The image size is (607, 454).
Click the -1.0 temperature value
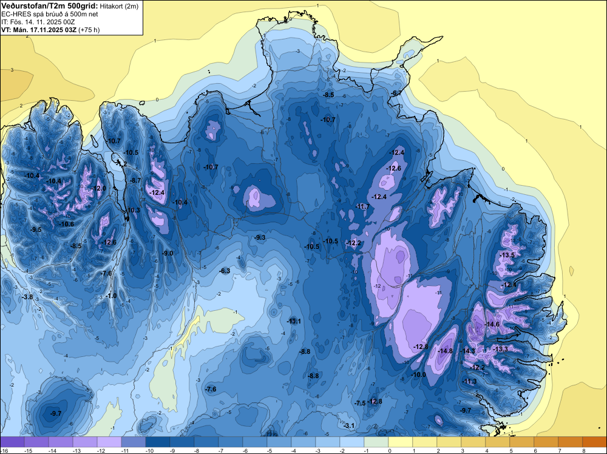pos(111,296)
